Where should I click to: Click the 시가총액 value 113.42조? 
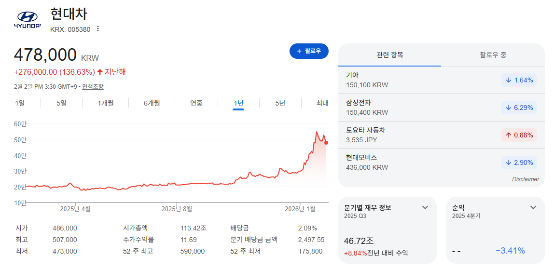pos(193,228)
